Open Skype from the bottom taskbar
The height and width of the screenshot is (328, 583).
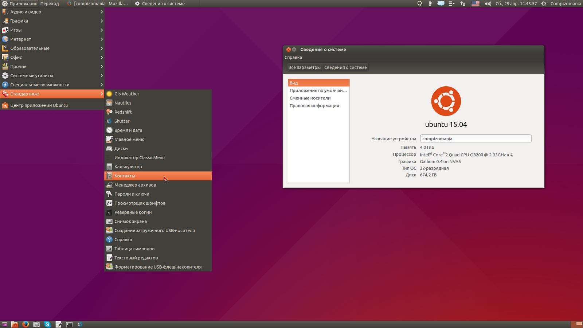[x=47, y=324]
